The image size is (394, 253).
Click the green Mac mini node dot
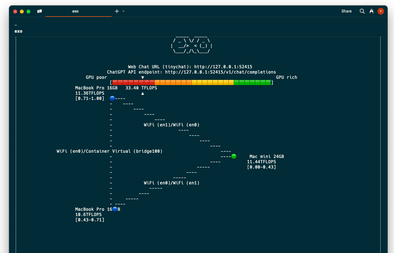click(234, 156)
